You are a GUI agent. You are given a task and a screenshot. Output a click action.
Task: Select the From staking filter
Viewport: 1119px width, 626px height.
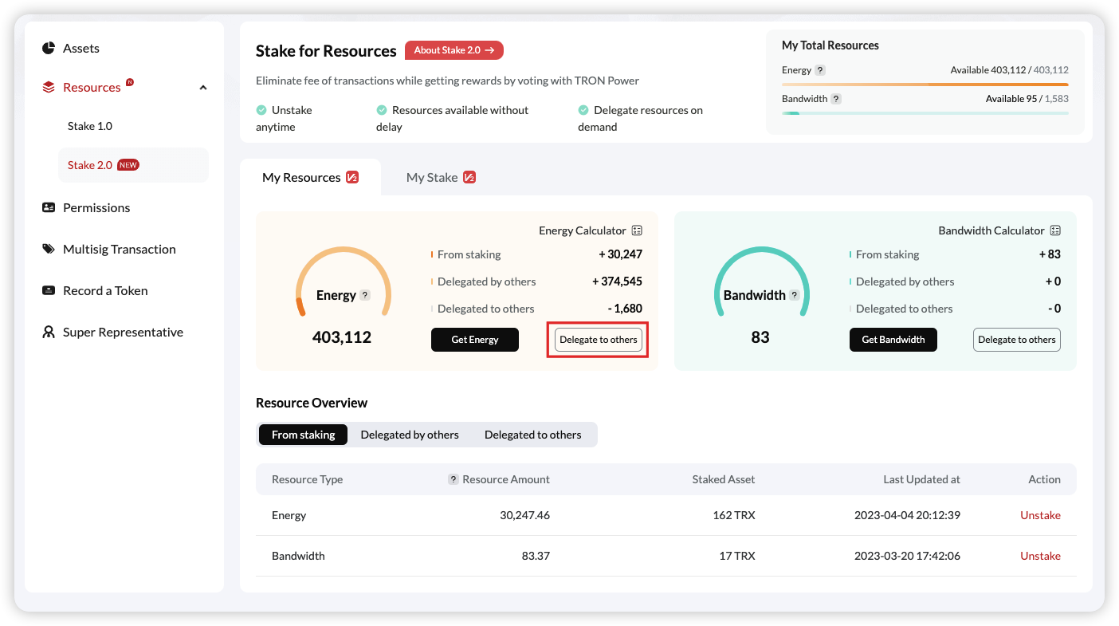tap(303, 435)
